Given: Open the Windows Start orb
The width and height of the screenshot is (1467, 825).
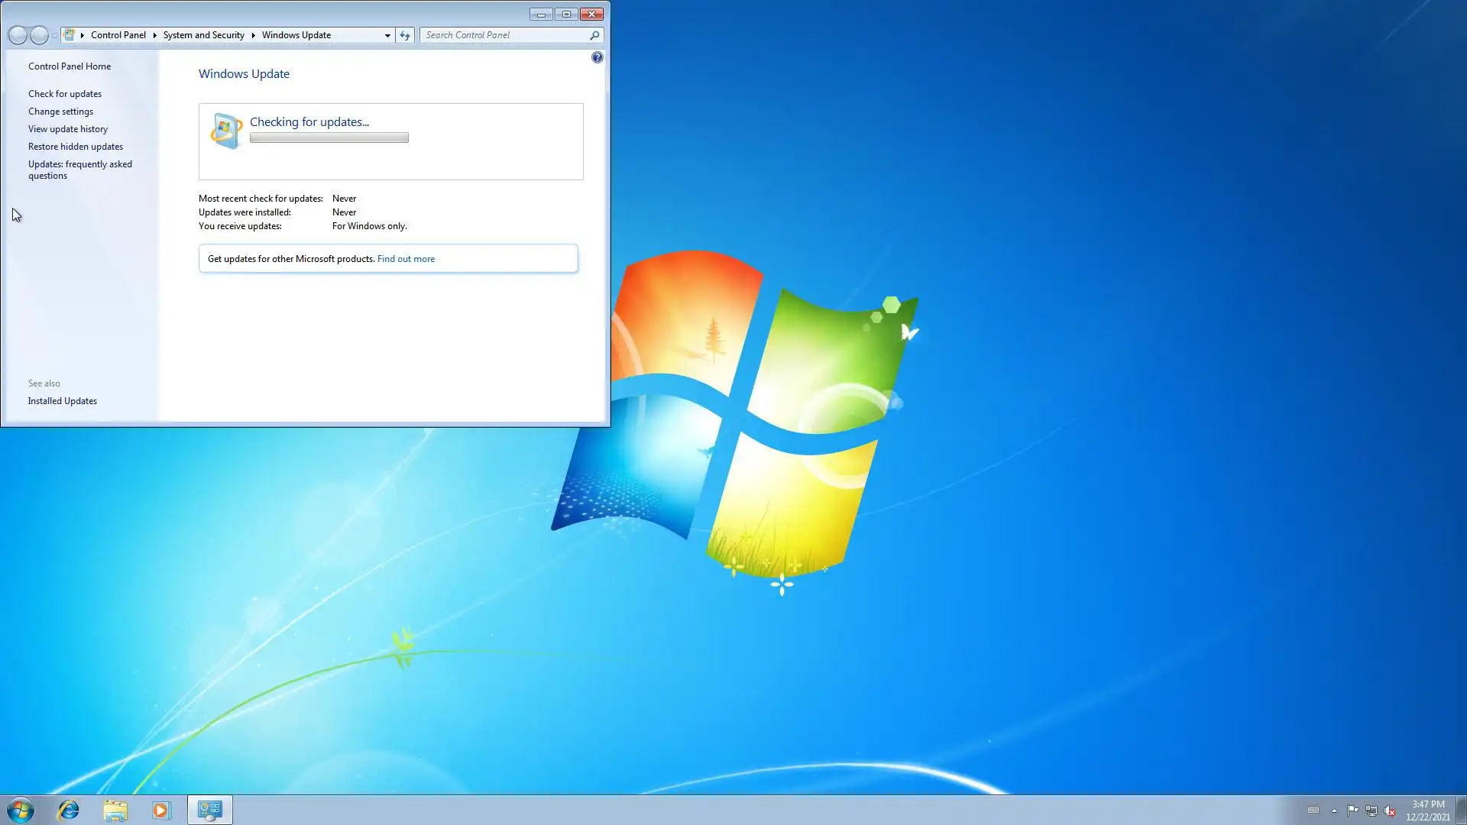Looking at the screenshot, I should pyautogui.click(x=21, y=810).
